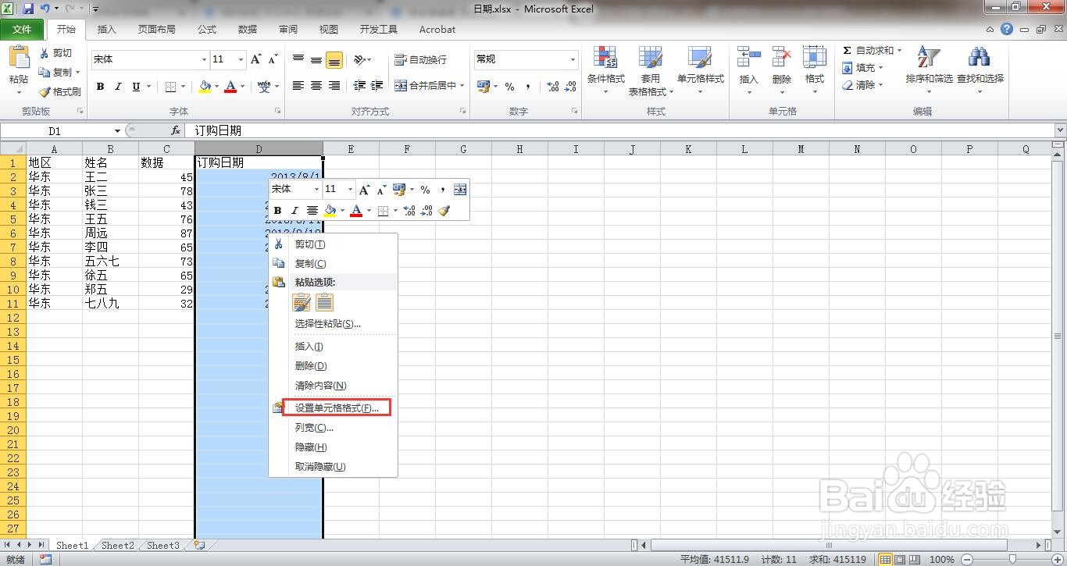
Task: Open Find and Select 查找和选择
Action: pos(980,70)
